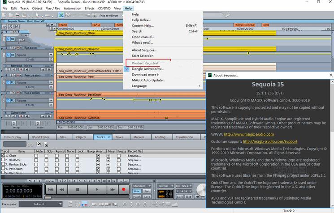Check the Record box for Bambus Sticks

56,165
